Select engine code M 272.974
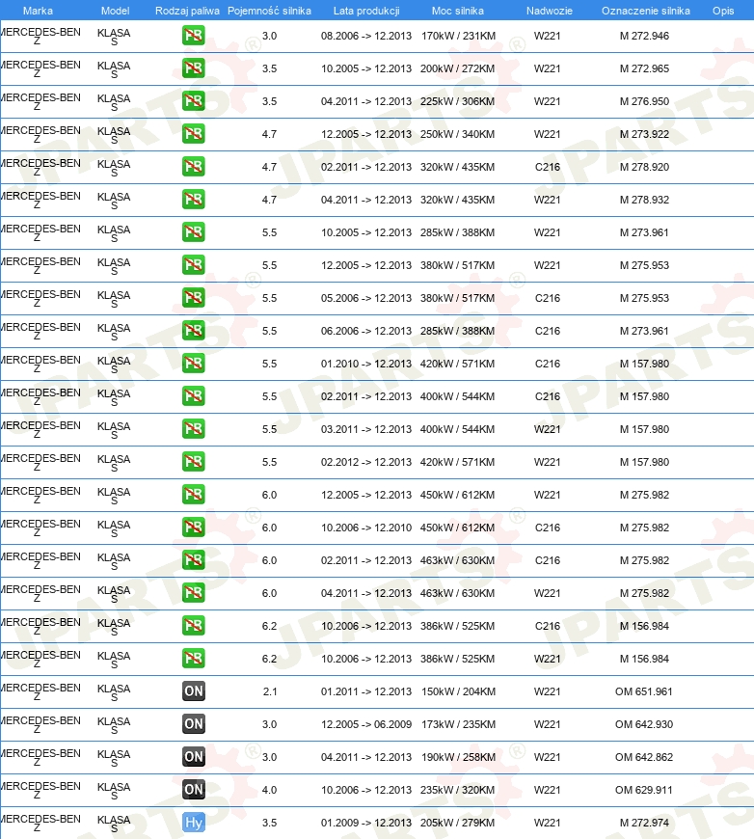 (x=644, y=823)
